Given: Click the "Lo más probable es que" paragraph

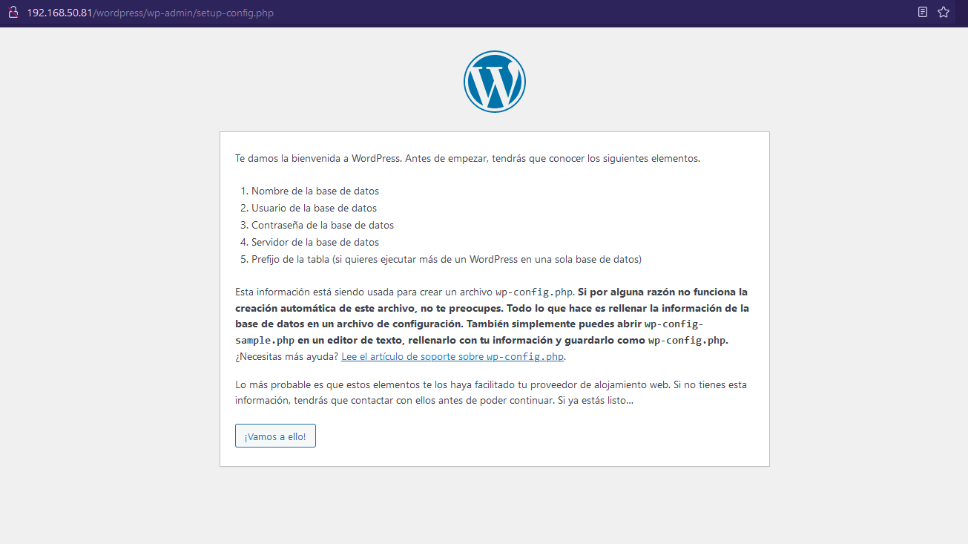Looking at the screenshot, I should click(x=490, y=393).
